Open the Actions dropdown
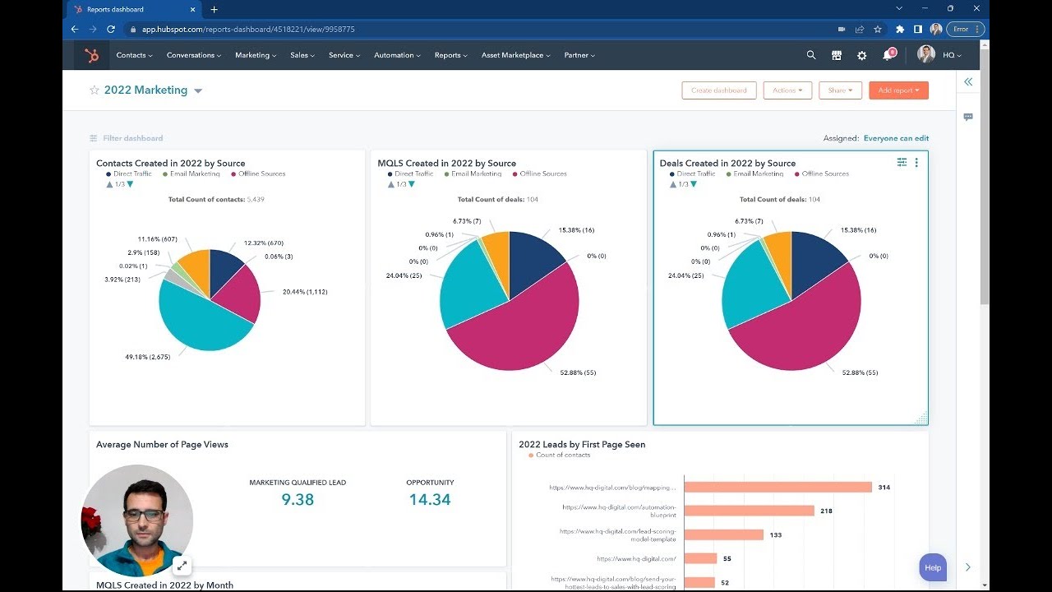 tap(787, 90)
